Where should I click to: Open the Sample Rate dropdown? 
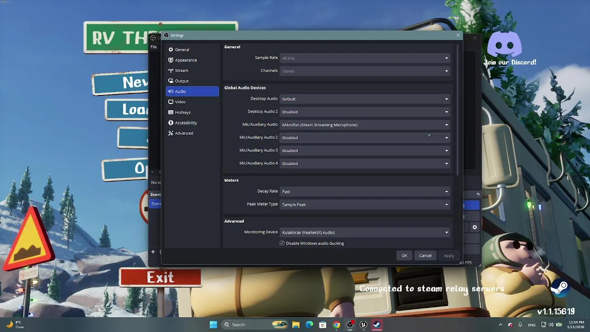pyautogui.click(x=365, y=58)
